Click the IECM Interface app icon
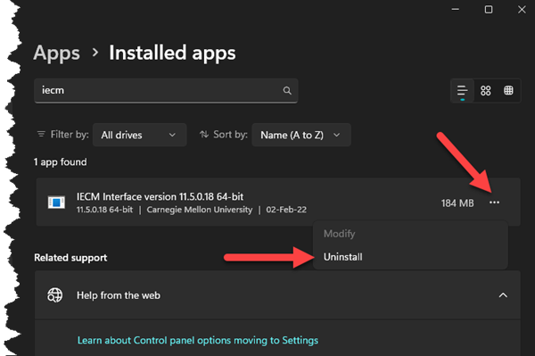Viewport: 535px width, 356px height. click(56, 203)
